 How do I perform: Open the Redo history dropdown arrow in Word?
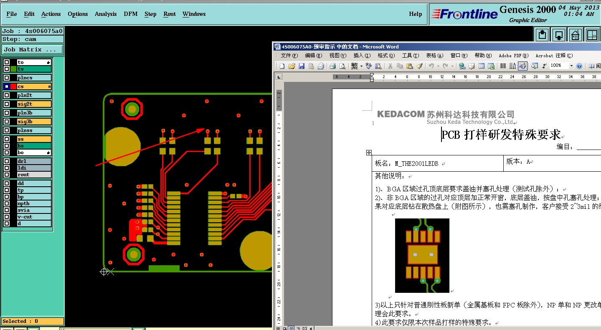click(451, 66)
